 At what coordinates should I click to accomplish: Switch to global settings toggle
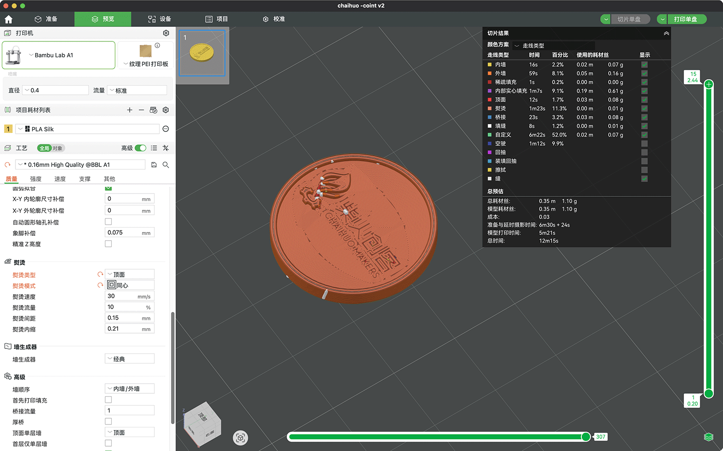coord(44,148)
